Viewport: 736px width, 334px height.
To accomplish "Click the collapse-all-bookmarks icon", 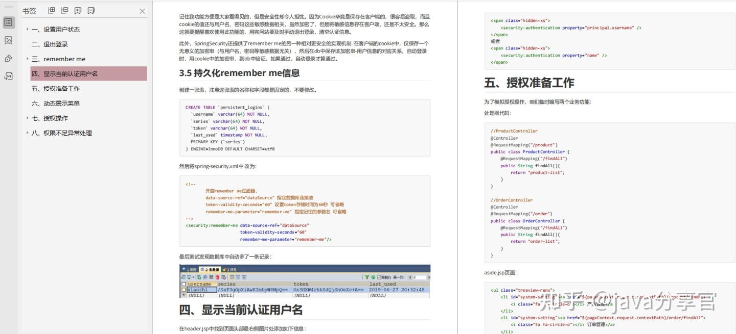I will 64,11.
